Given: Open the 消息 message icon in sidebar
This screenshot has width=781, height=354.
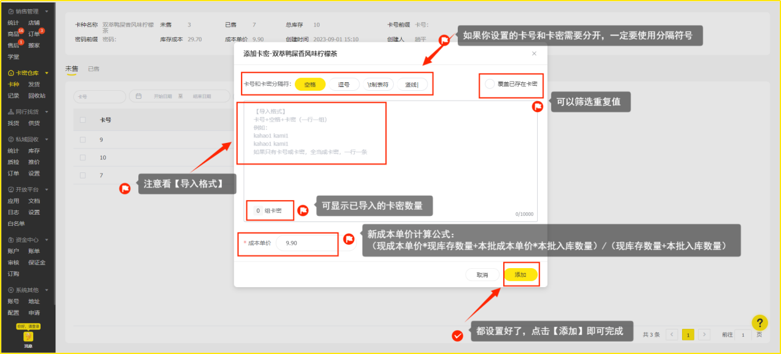Looking at the screenshot, I should pos(28,336).
